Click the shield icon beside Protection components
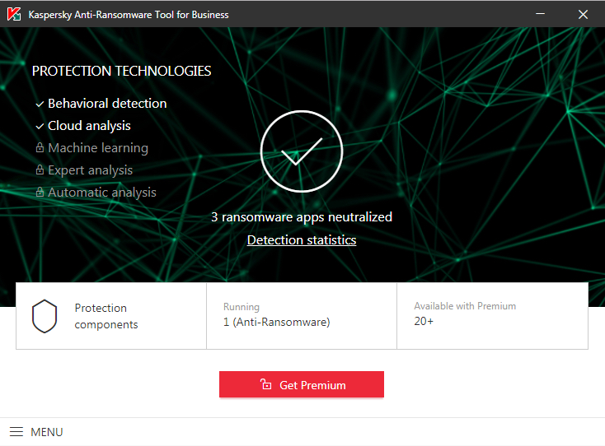Screen dimensions: 605x446 45,316
